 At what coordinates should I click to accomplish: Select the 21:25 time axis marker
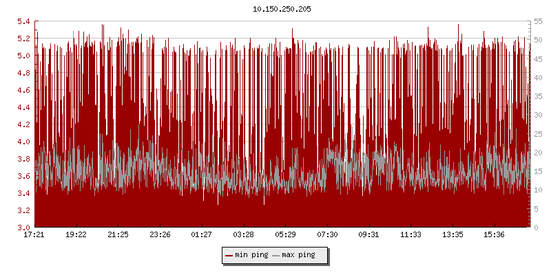[118, 235]
